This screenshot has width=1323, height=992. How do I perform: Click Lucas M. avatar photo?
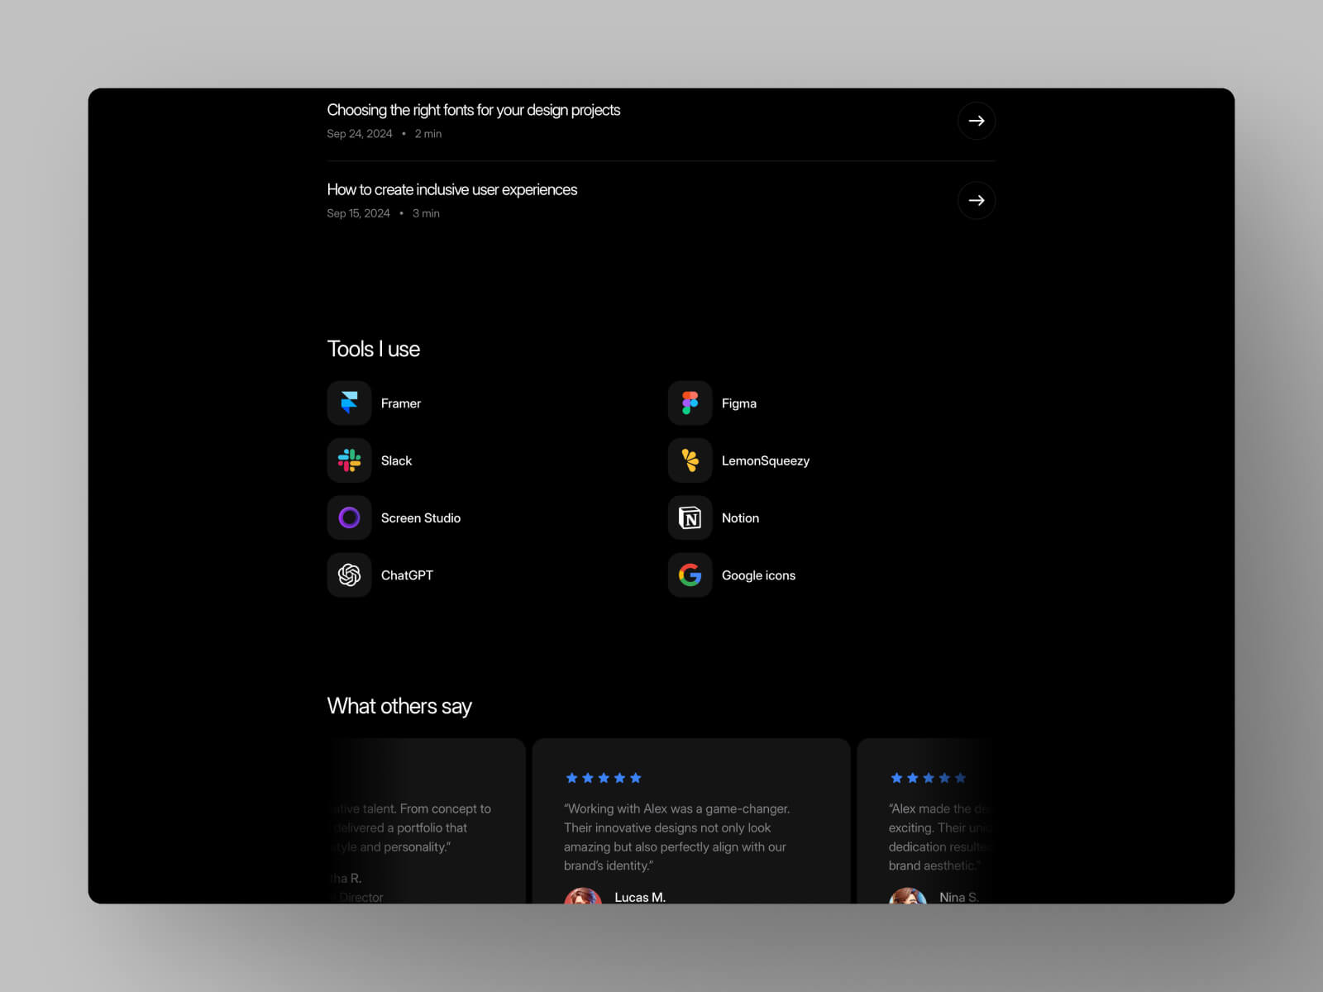[x=582, y=896]
